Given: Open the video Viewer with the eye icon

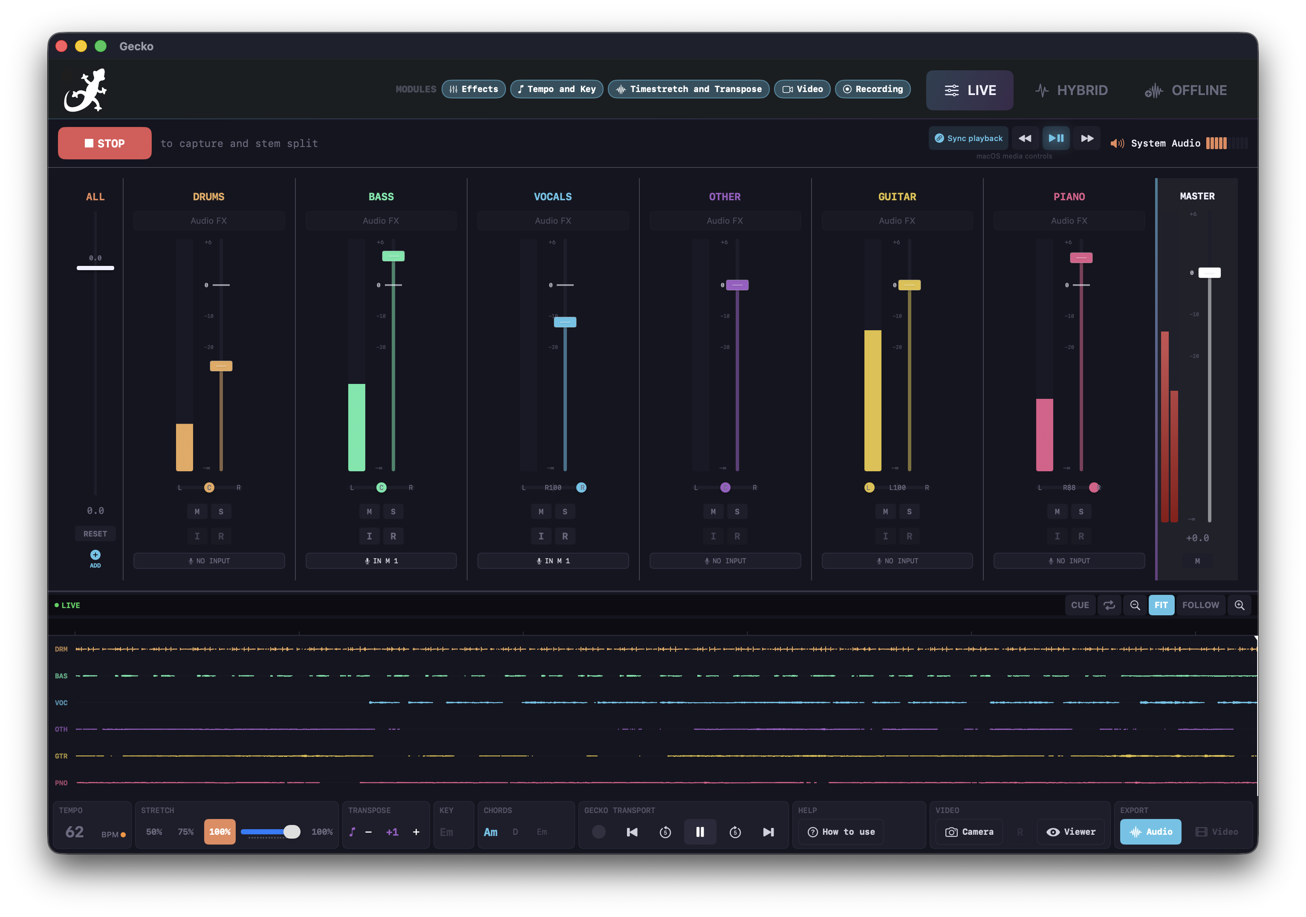Looking at the screenshot, I should (1071, 831).
